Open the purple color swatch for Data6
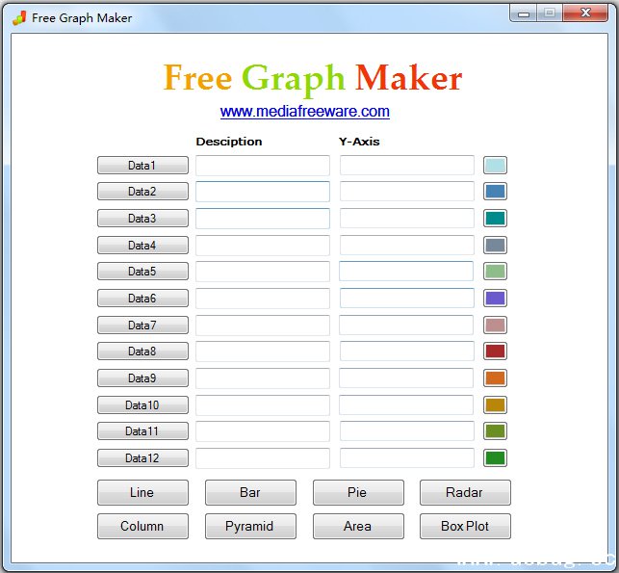Image resolution: width=619 pixels, height=573 pixels. click(495, 299)
